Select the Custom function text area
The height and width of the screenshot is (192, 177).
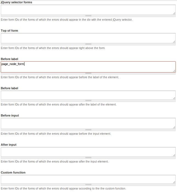(88, 179)
